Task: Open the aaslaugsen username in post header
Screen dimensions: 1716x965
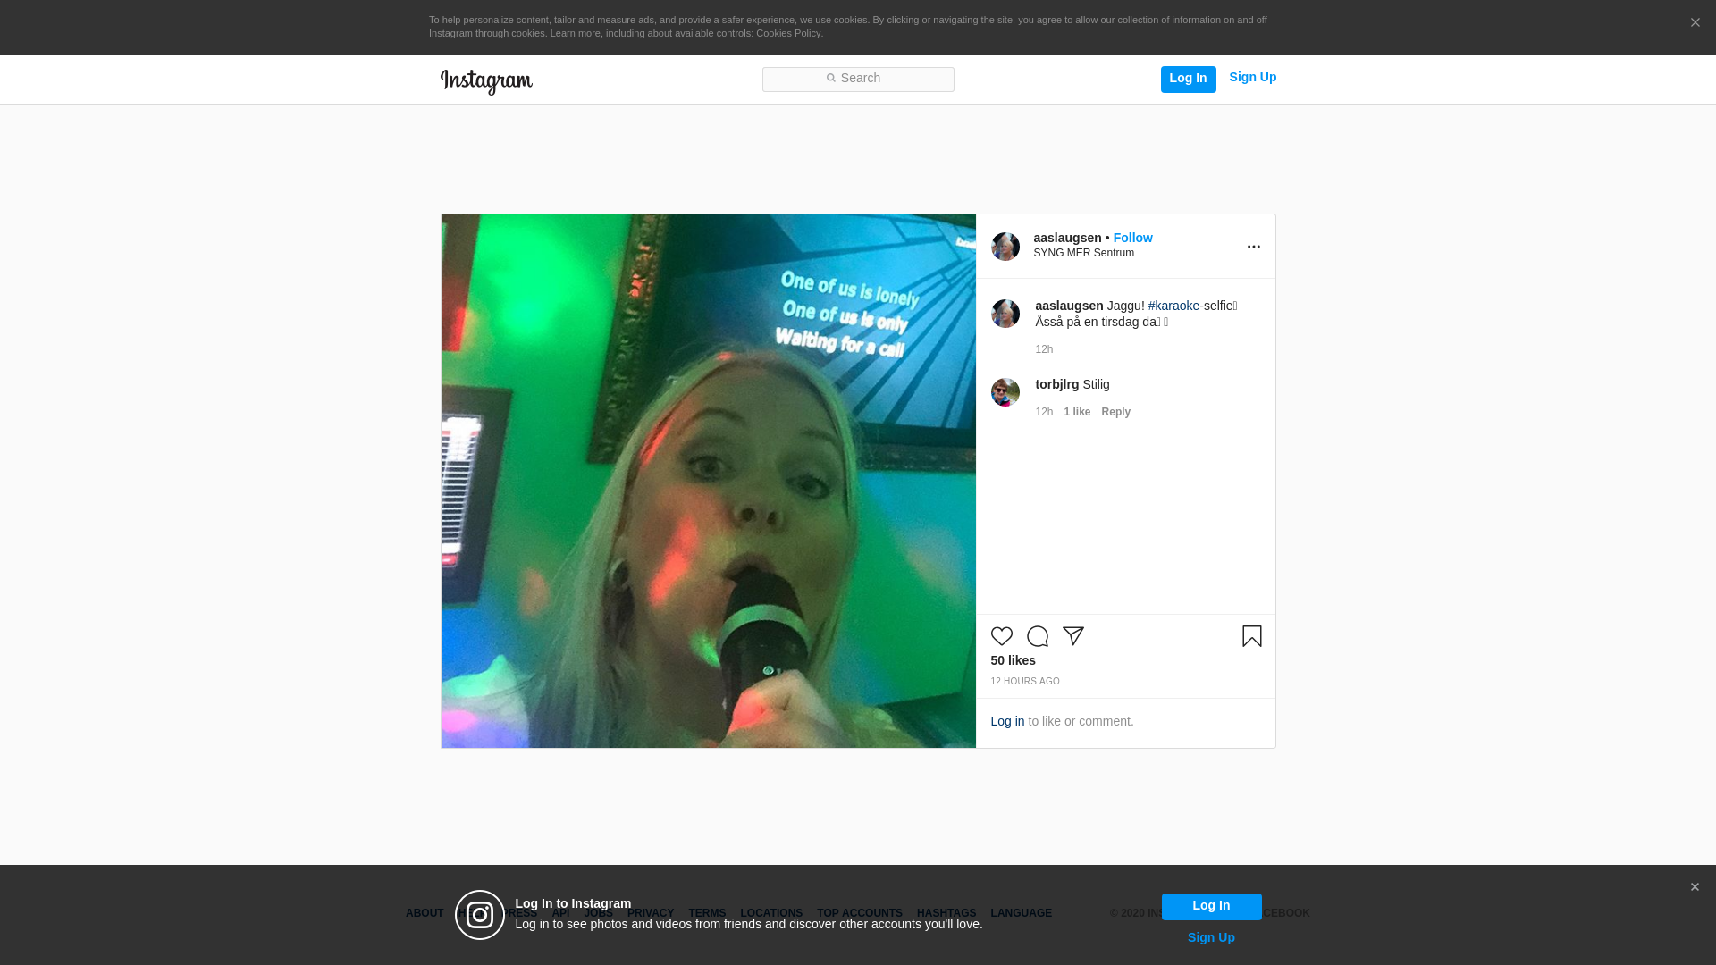Action: click(x=1068, y=238)
